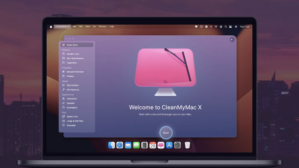Select Optimization label in sidebar
The image size is (299, 168).
tap(73, 85)
